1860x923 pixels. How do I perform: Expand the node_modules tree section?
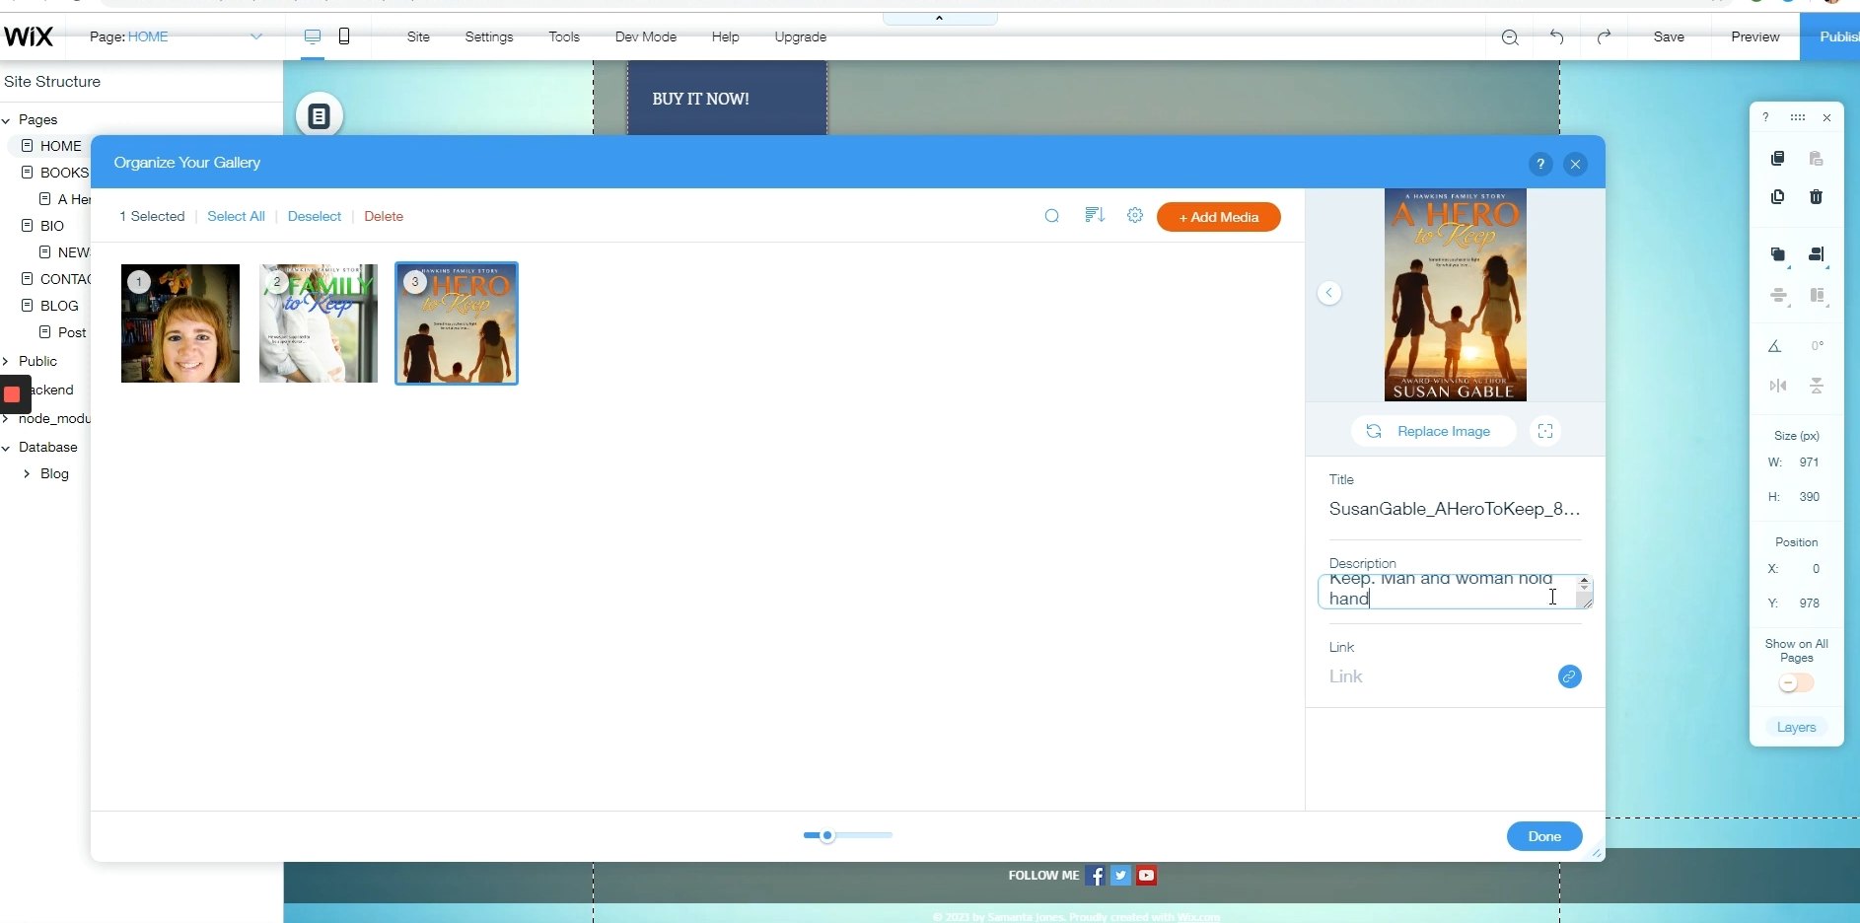click(6, 419)
